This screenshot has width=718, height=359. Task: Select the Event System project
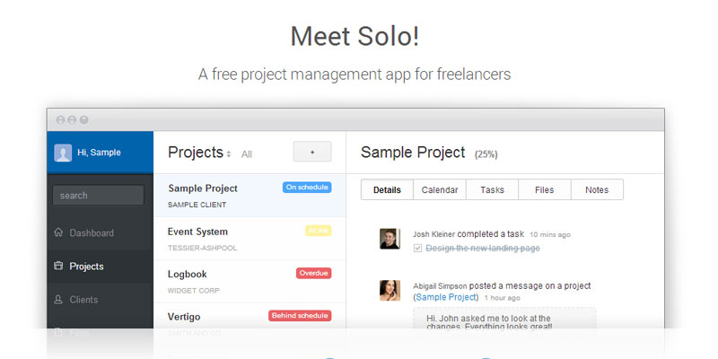[198, 232]
